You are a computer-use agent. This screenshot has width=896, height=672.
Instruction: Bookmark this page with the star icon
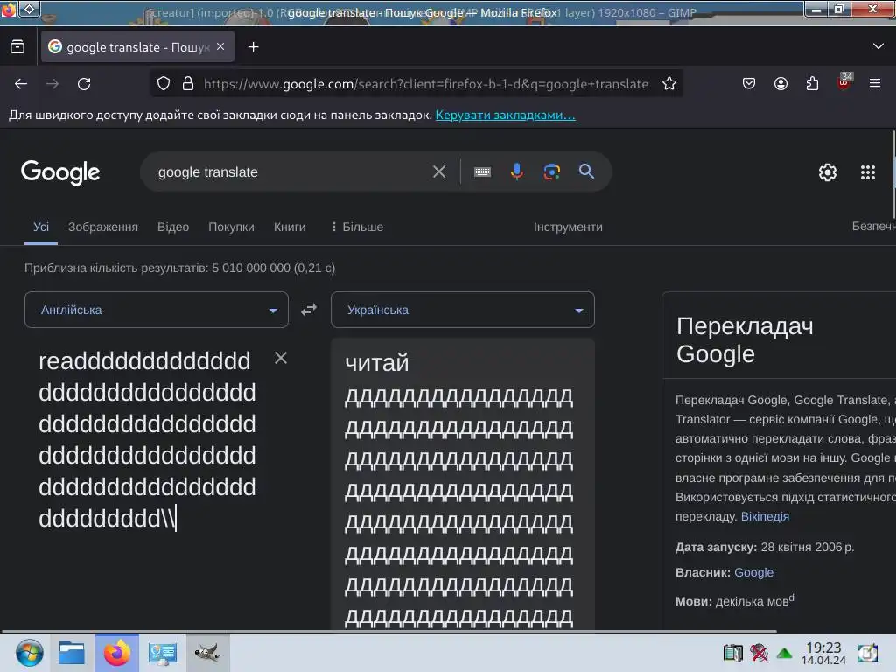[669, 83]
